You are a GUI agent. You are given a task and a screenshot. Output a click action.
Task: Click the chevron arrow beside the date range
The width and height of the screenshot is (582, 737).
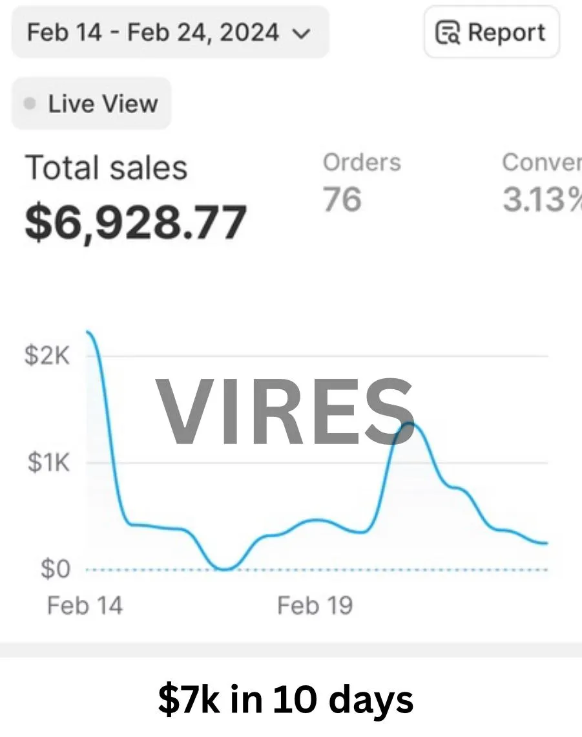[x=302, y=34]
